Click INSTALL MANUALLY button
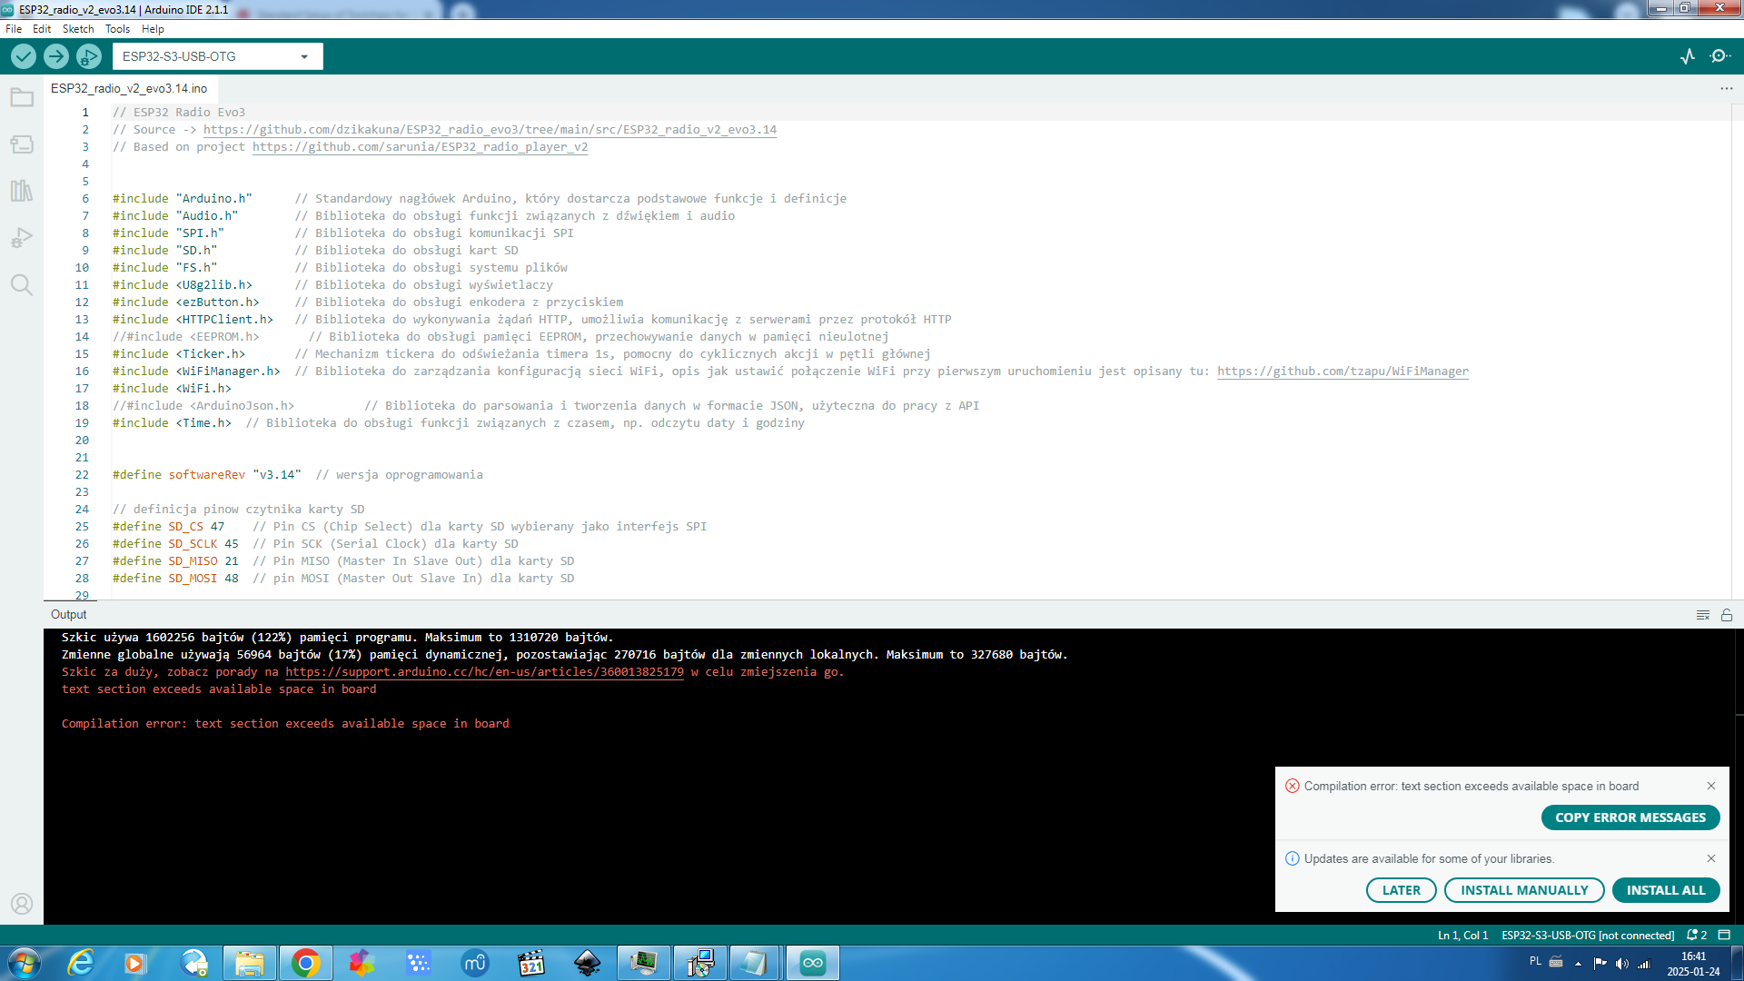This screenshot has height=981, width=1744. (1524, 890)
